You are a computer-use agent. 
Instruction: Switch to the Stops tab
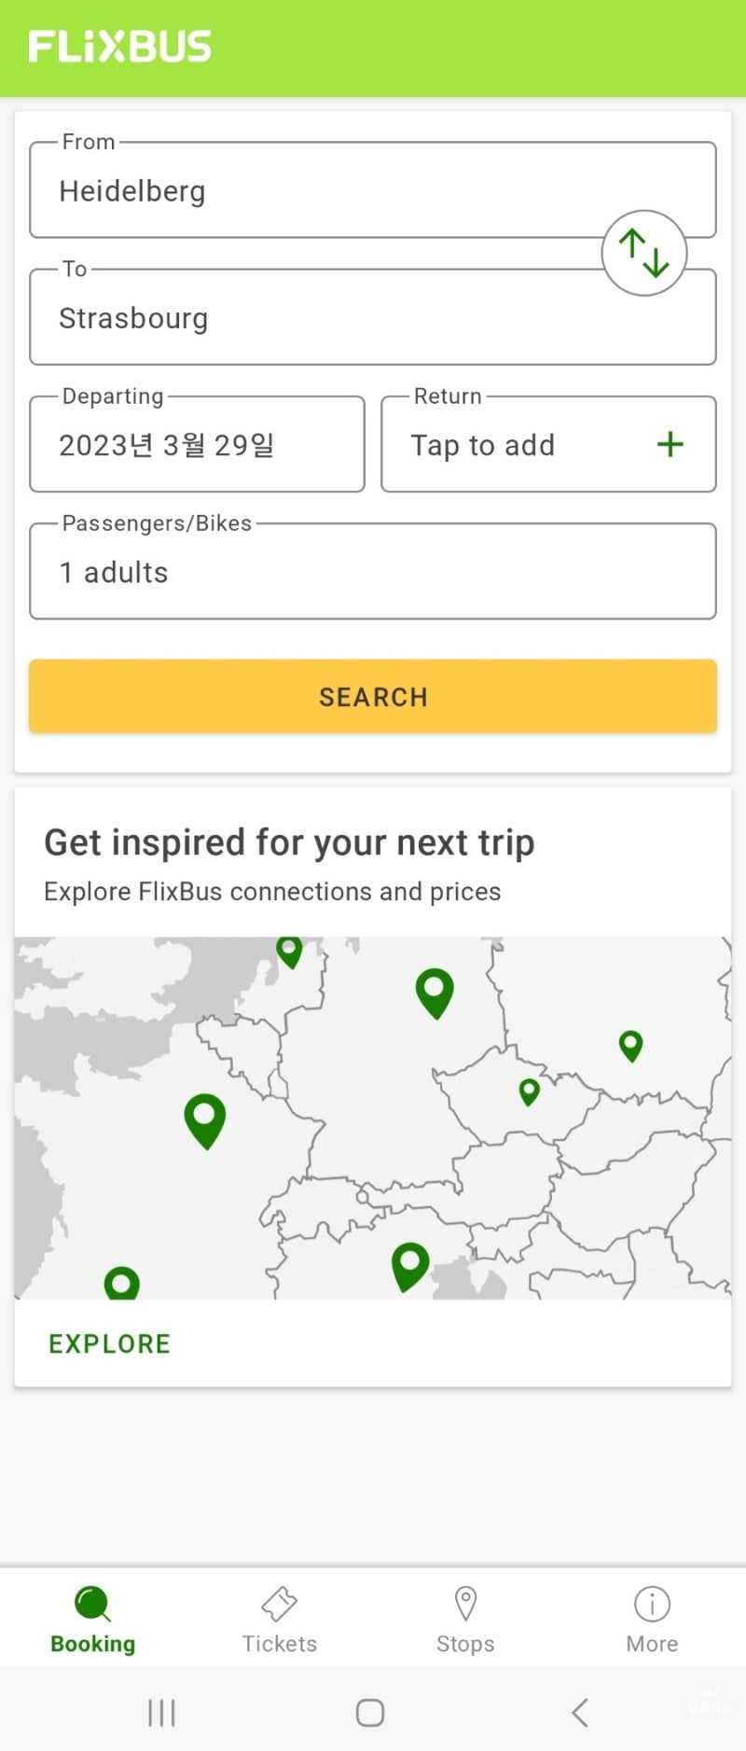pyautogui.click(x=465, y=1619)
